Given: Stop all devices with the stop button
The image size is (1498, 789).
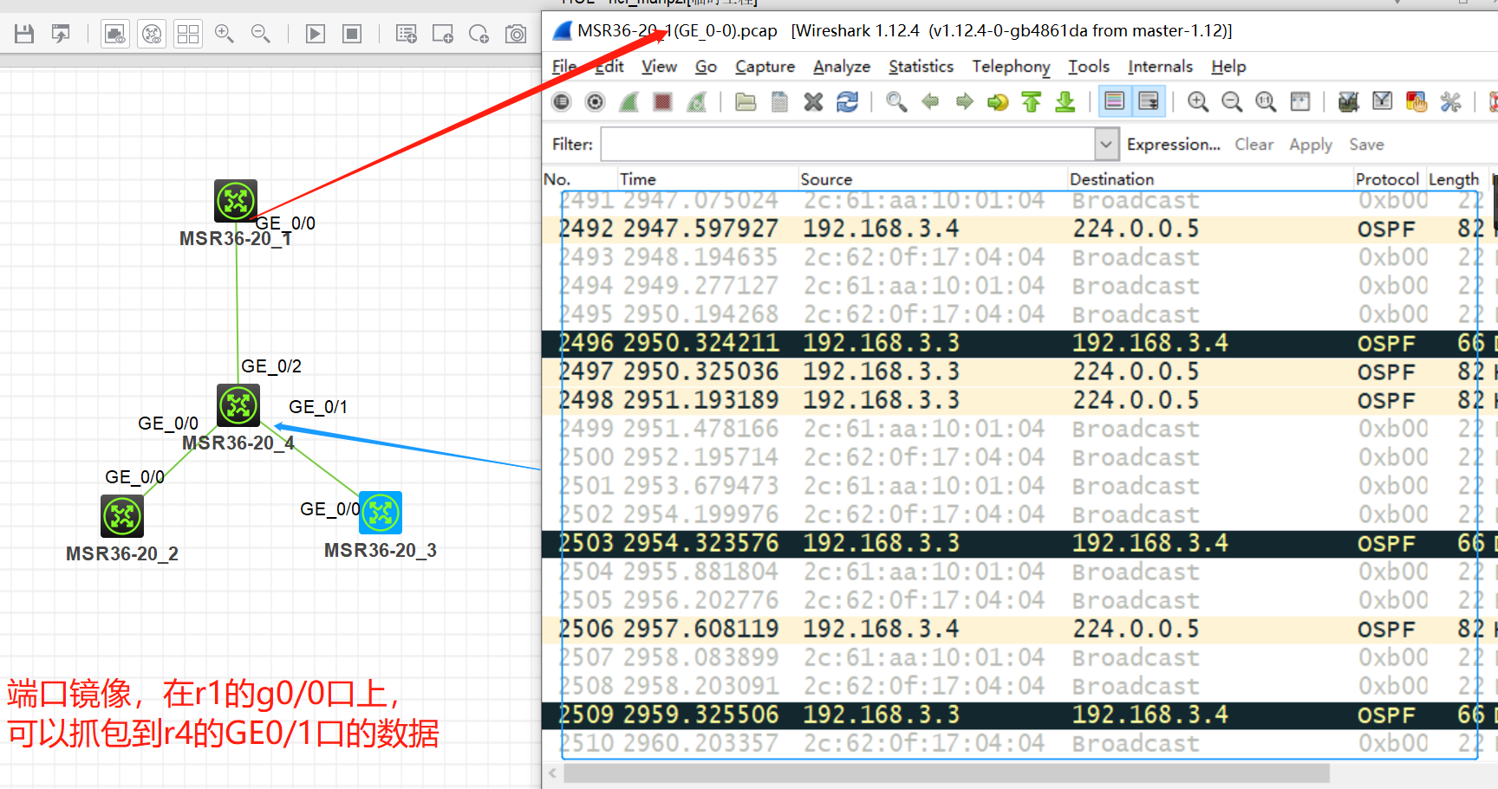Looking at the screenshot, I should (352, 34).
